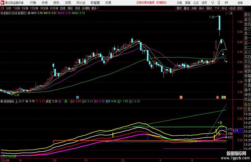Click the 叠加 overlay button
The image size is (251, 162).
point(186,8)
